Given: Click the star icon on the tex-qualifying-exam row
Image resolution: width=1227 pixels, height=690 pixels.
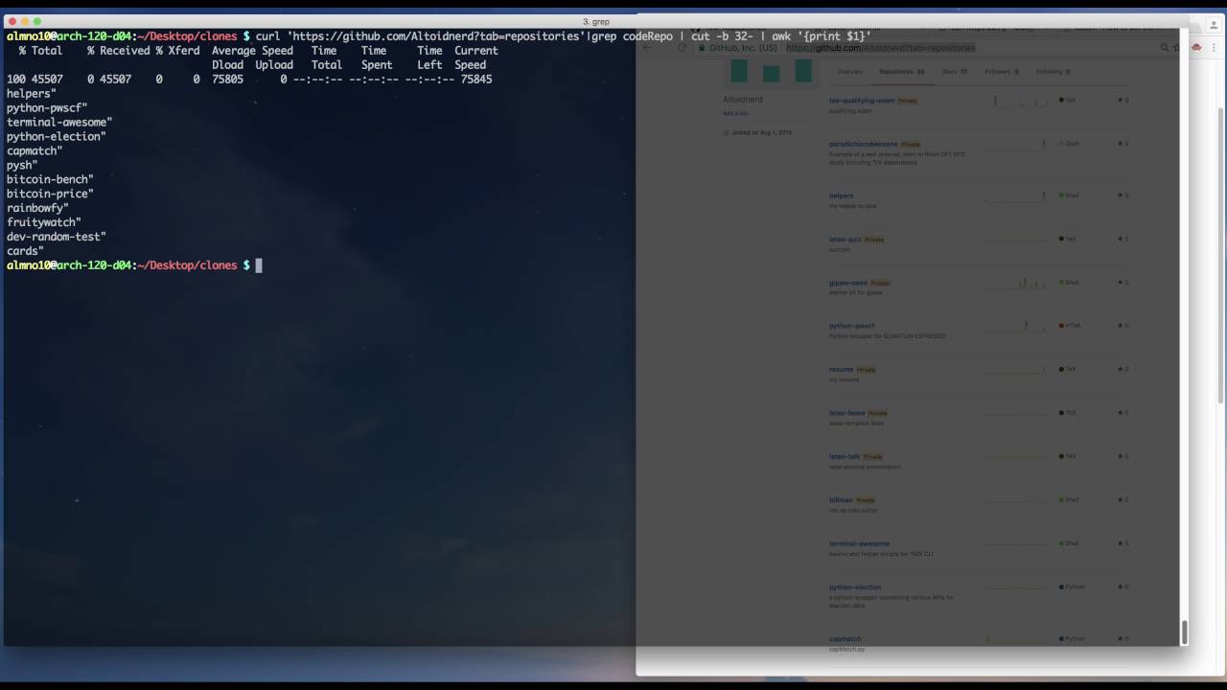Looking at the screenshot, I should tap(1120, 100).
